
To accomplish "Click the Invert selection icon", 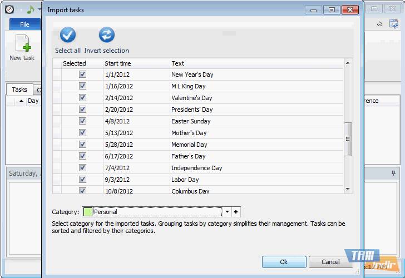I will [106, 36].
